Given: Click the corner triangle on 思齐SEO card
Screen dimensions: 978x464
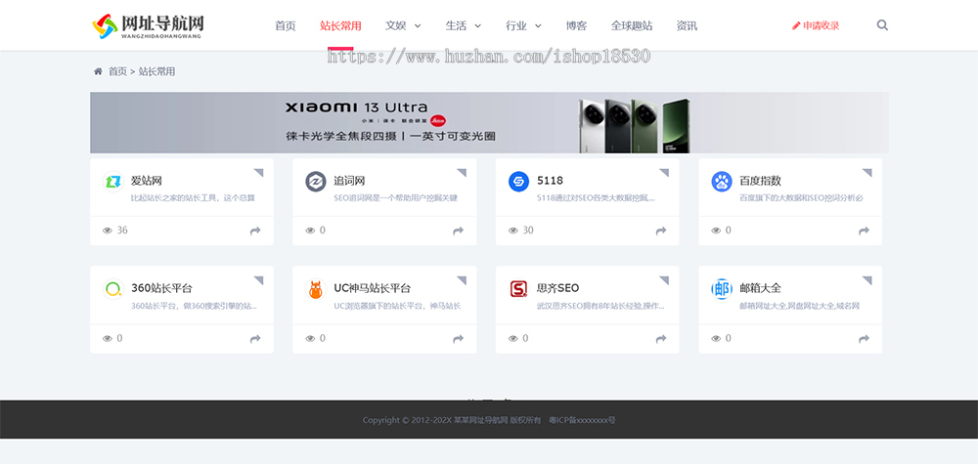Looking at the screenshot, I should coord(664,280).
